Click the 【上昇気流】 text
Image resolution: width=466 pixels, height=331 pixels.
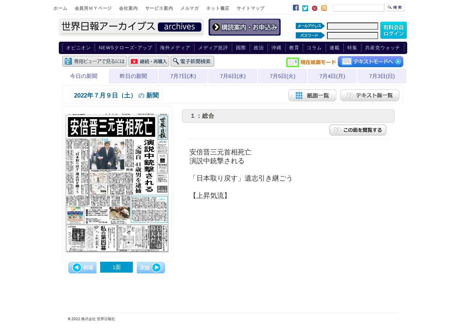210,196
